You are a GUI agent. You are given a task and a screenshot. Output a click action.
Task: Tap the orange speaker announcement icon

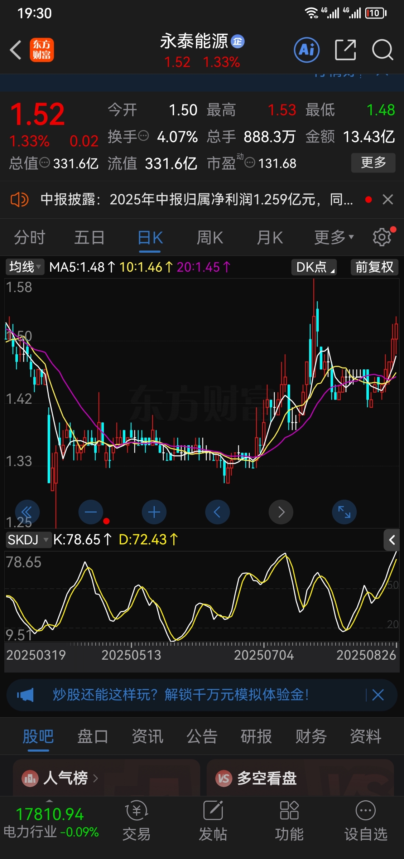[19, 199]
